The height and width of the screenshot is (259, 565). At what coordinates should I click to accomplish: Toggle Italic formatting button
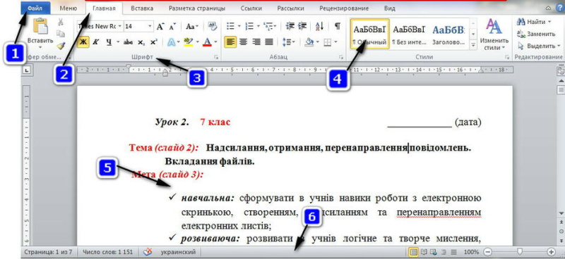click(95, 42)
